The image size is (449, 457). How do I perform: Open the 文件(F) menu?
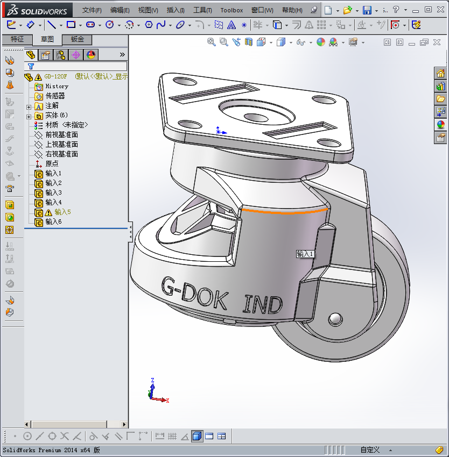[x=92, y=10]
